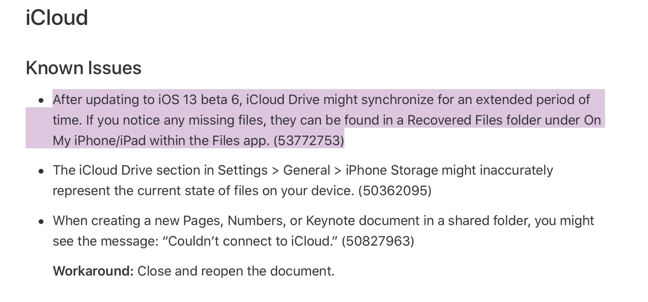Click the issue number 50827963
Screen dimensions: 648x302
pos(378,241)
